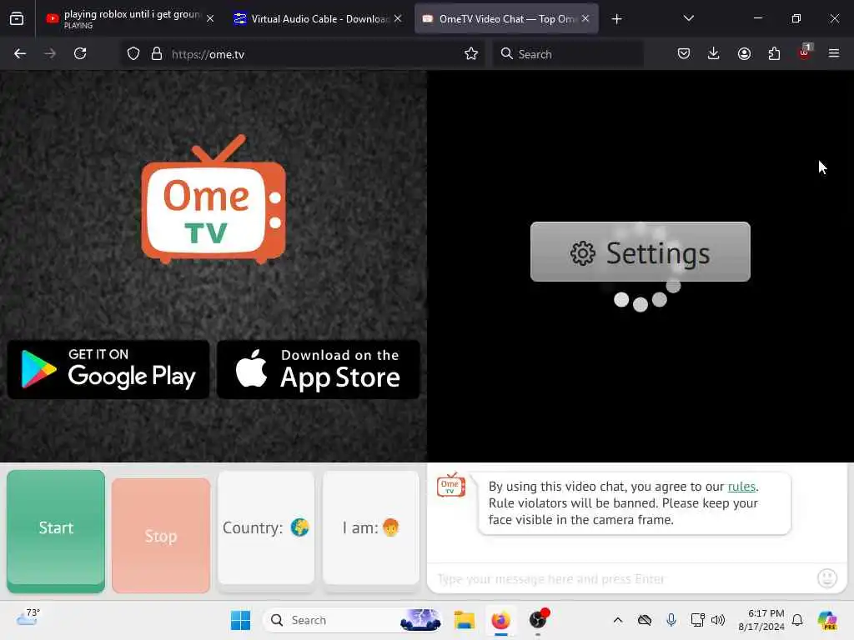Open the clock showing 6:17 PM

pyautogui.click(x=761, y=620)
